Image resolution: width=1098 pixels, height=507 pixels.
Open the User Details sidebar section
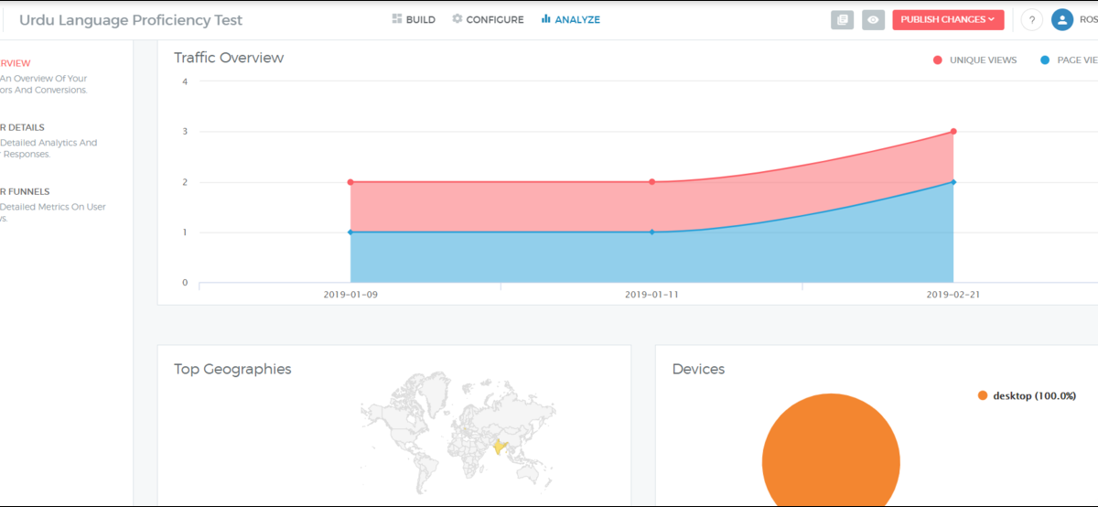(22, 127)
